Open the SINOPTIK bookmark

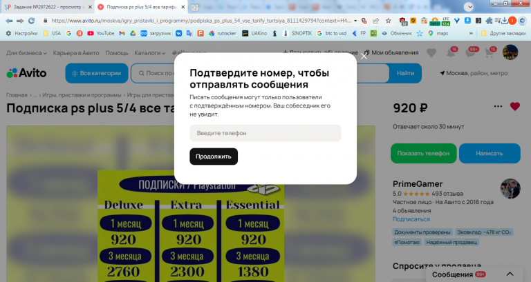[297, 33]
